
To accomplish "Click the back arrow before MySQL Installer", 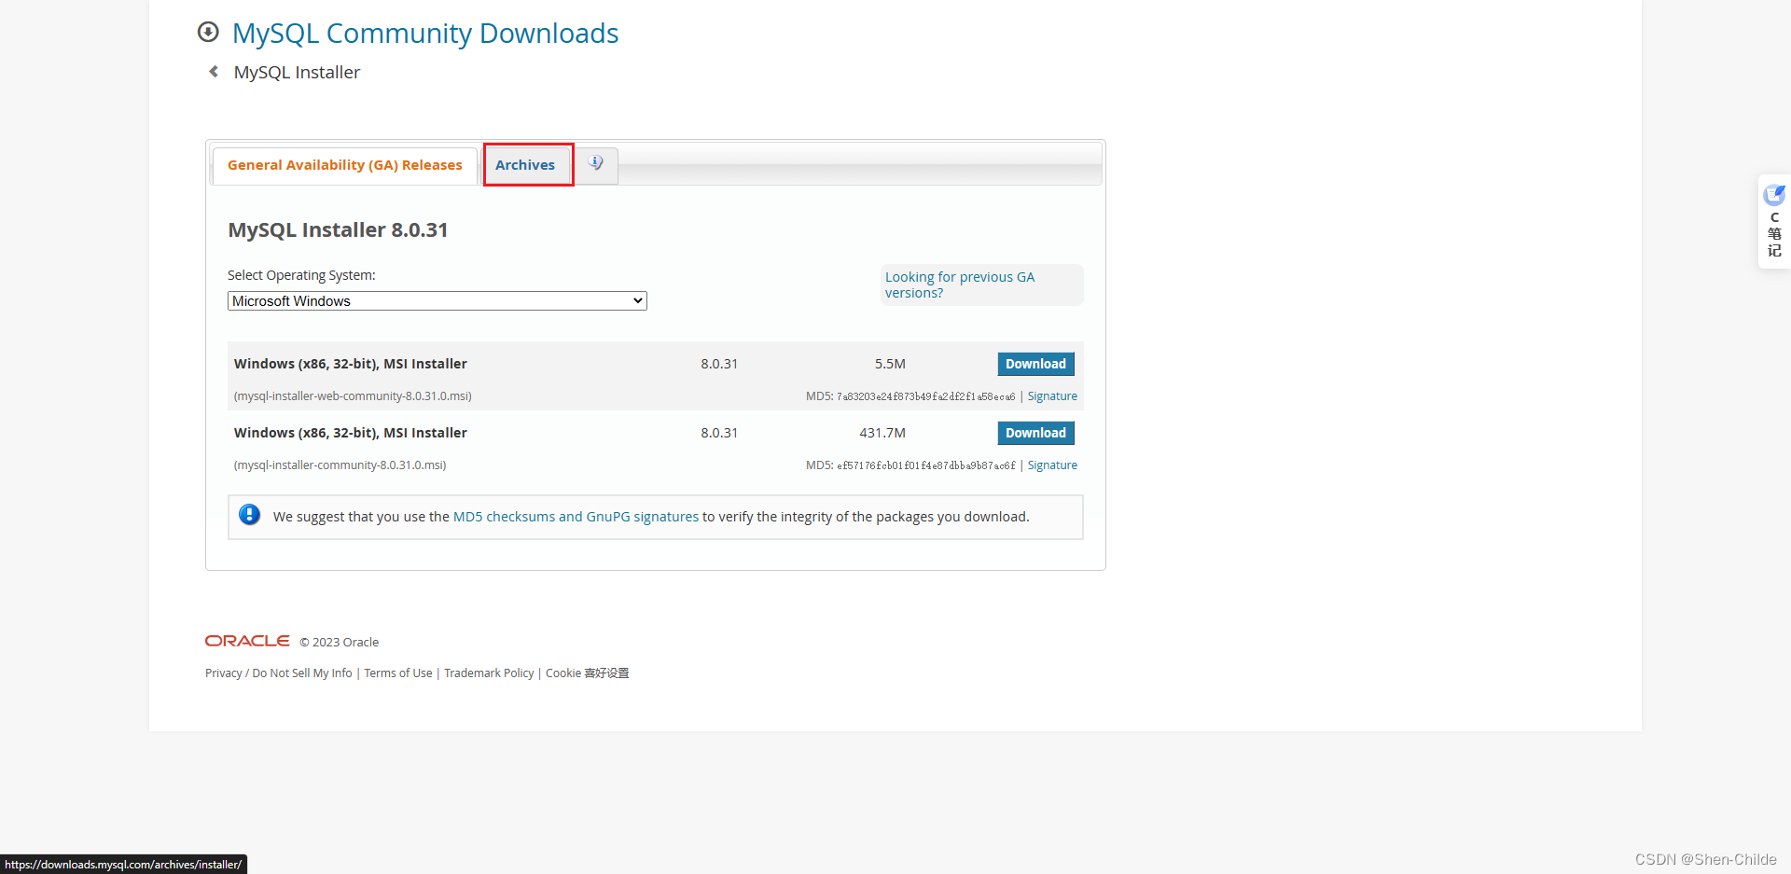I will click(214, 72).
